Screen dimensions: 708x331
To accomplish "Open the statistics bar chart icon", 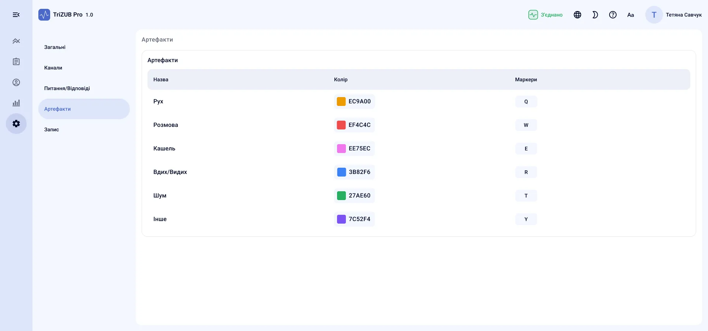I will [x=16, y=103].
